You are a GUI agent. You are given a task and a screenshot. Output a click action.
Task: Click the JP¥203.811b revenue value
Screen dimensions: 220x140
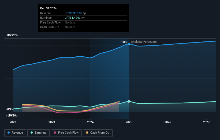[x=73, y=13]
